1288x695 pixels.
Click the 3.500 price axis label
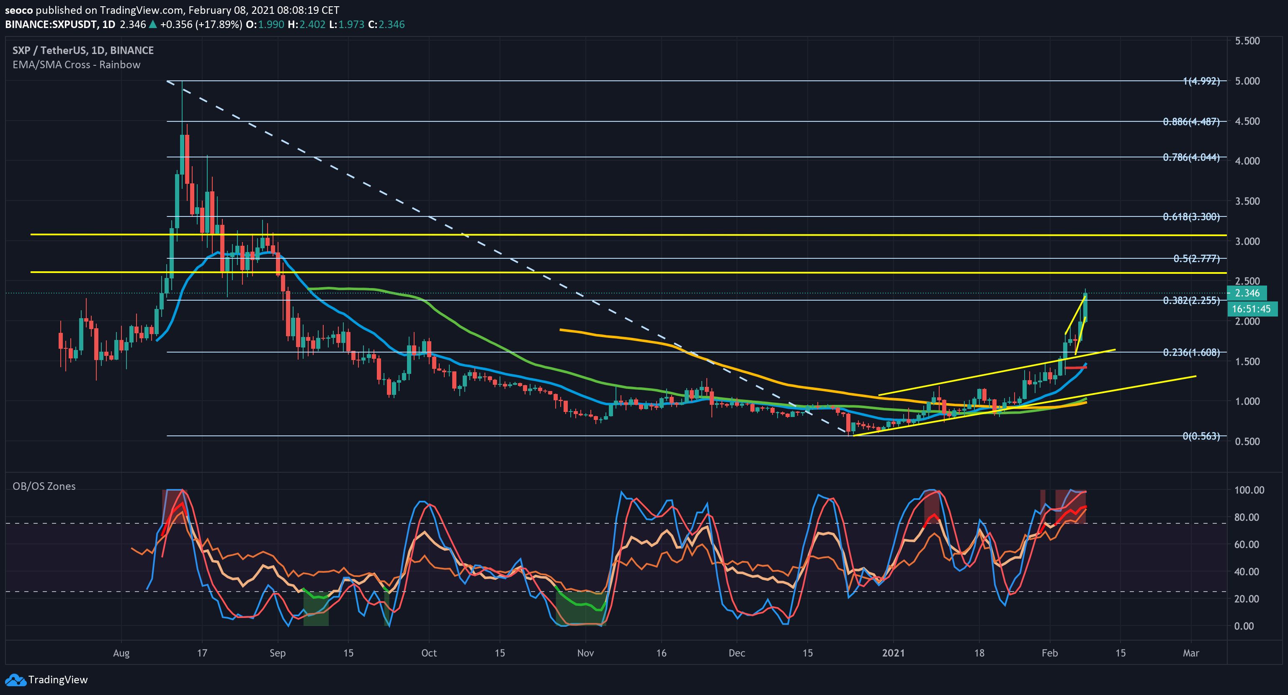(1247, 201)
